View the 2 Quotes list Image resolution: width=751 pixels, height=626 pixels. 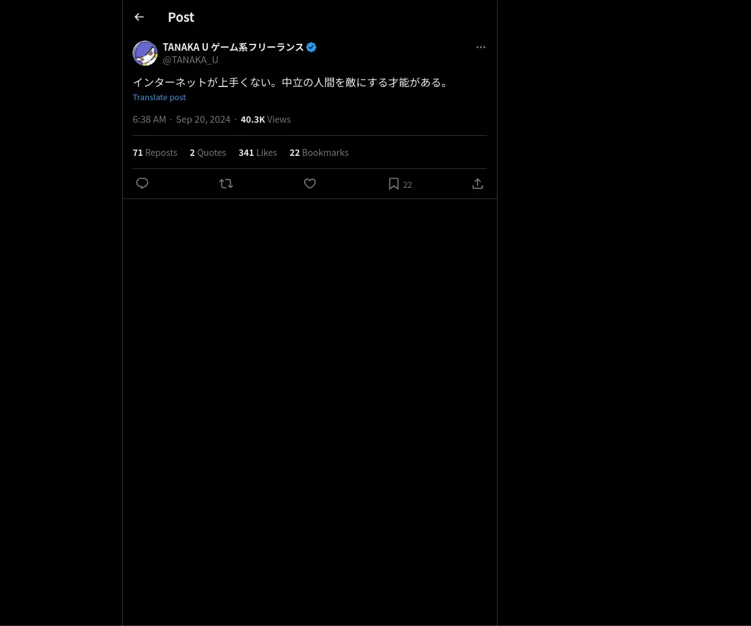[208, 153]
